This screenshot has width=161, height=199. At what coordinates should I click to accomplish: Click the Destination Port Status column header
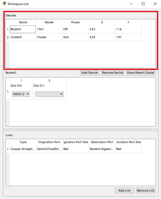click(x=128, y=142)
